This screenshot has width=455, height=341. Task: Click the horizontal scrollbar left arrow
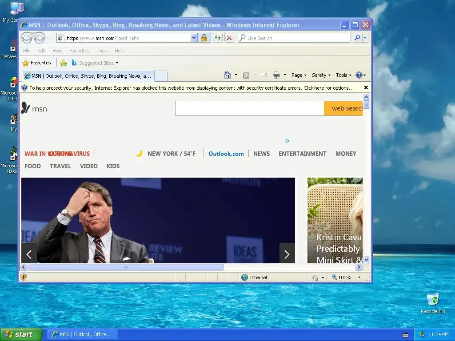(x=24, y=267)
